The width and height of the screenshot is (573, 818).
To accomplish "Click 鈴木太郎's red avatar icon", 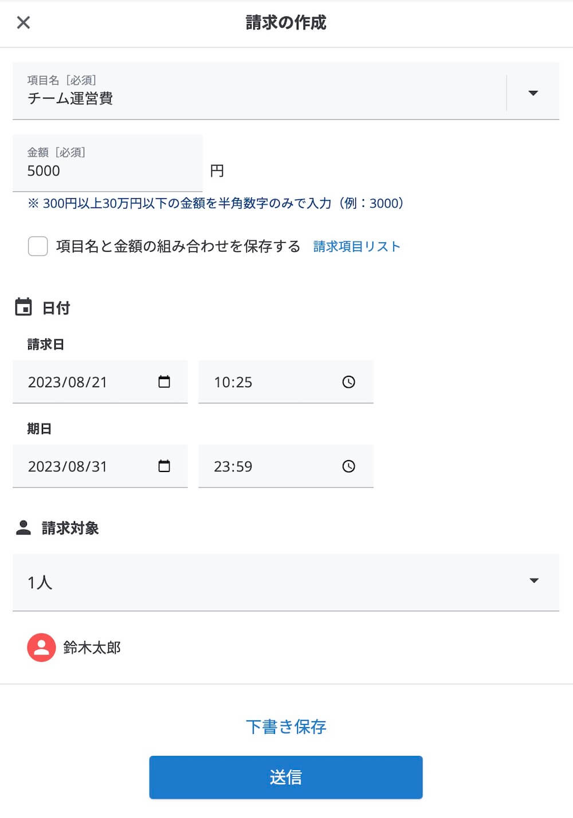I will coord(41,647).
